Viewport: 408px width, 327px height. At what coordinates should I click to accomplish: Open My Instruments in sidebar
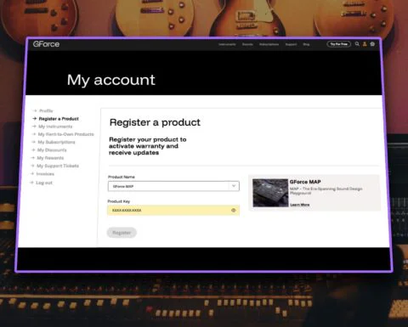[x=55, y=127]
